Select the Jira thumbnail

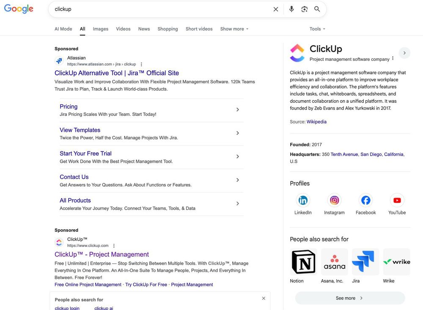pos(365,262)
